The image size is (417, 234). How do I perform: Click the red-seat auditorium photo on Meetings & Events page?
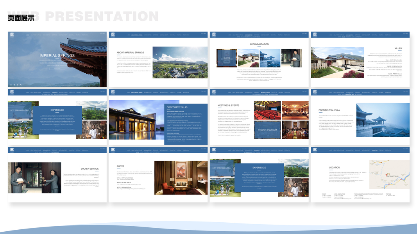pos(267,110)
